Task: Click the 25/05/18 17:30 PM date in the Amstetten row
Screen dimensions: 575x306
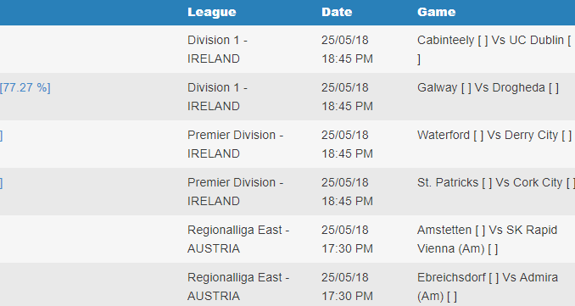Action: tap(347, 239)
